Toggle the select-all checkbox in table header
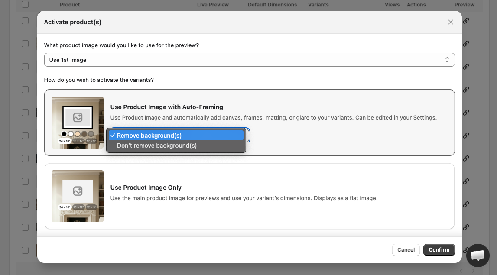The width and height of the screenshot is (497, 275). point(25,4)
